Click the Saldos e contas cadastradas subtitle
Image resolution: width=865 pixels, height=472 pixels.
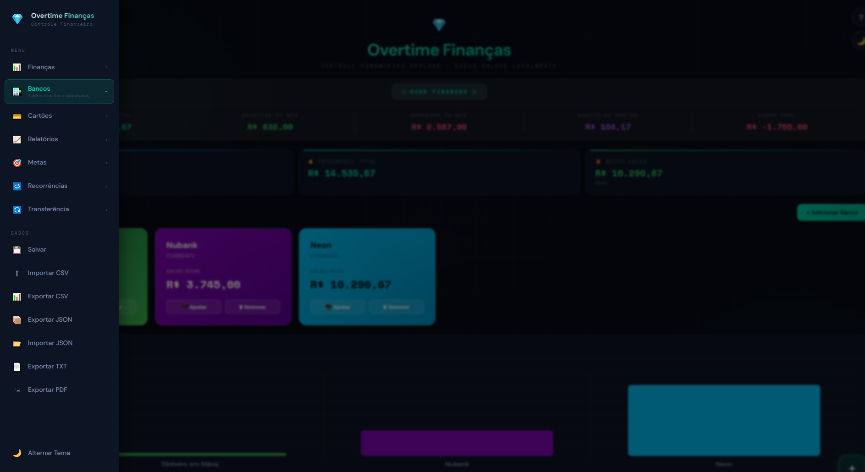58,96
